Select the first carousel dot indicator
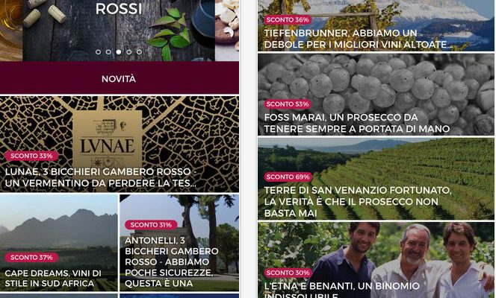 (98, 51)
